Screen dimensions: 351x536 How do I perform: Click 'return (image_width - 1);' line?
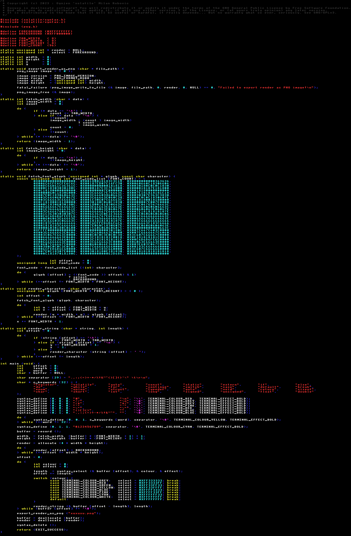(46, 141)
